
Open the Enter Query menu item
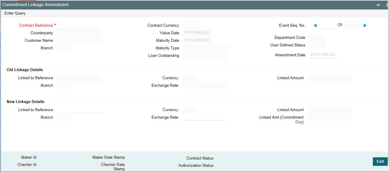coord(15,13)
